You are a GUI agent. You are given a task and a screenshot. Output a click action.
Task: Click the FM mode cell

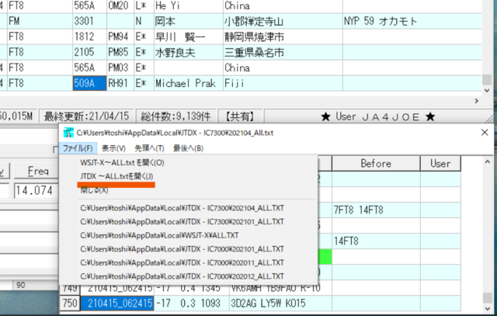[40, 21]
